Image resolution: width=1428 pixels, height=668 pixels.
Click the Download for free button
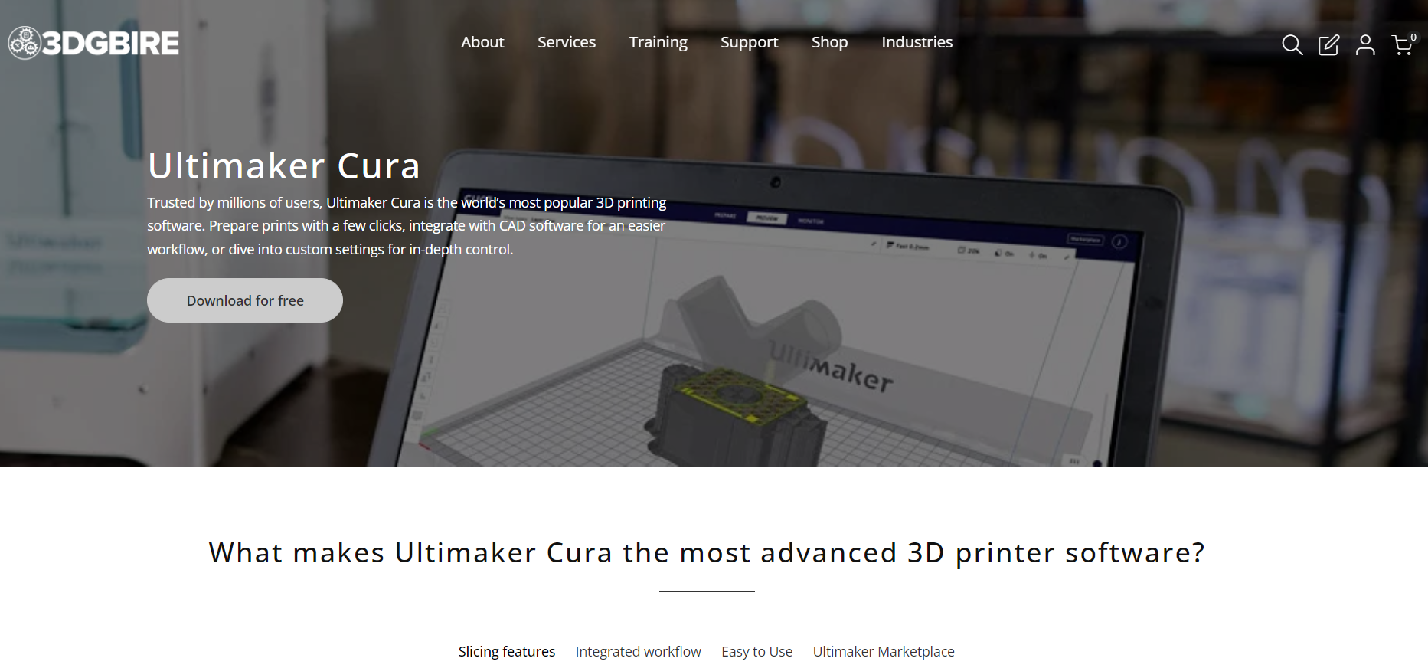[x=245, y=300]
